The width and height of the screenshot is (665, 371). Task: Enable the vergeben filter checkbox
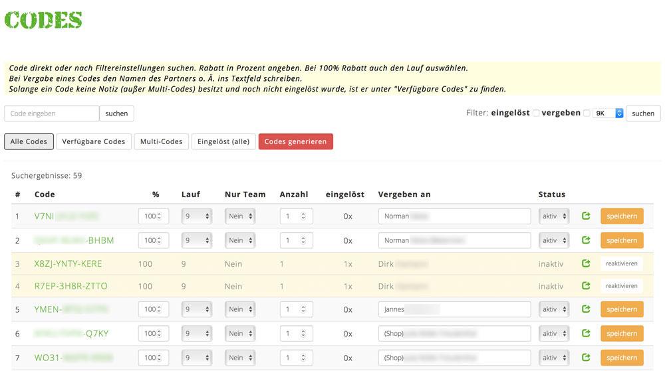[586, 113]
